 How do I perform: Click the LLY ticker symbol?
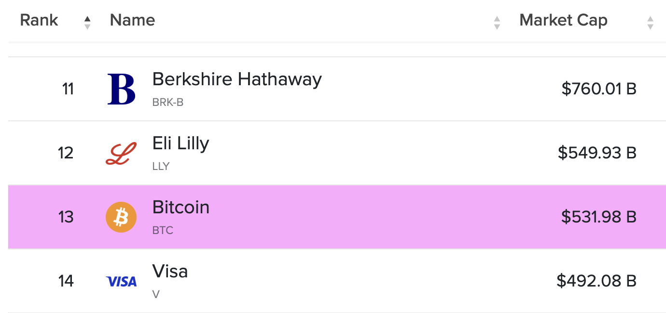pos(161,167)
